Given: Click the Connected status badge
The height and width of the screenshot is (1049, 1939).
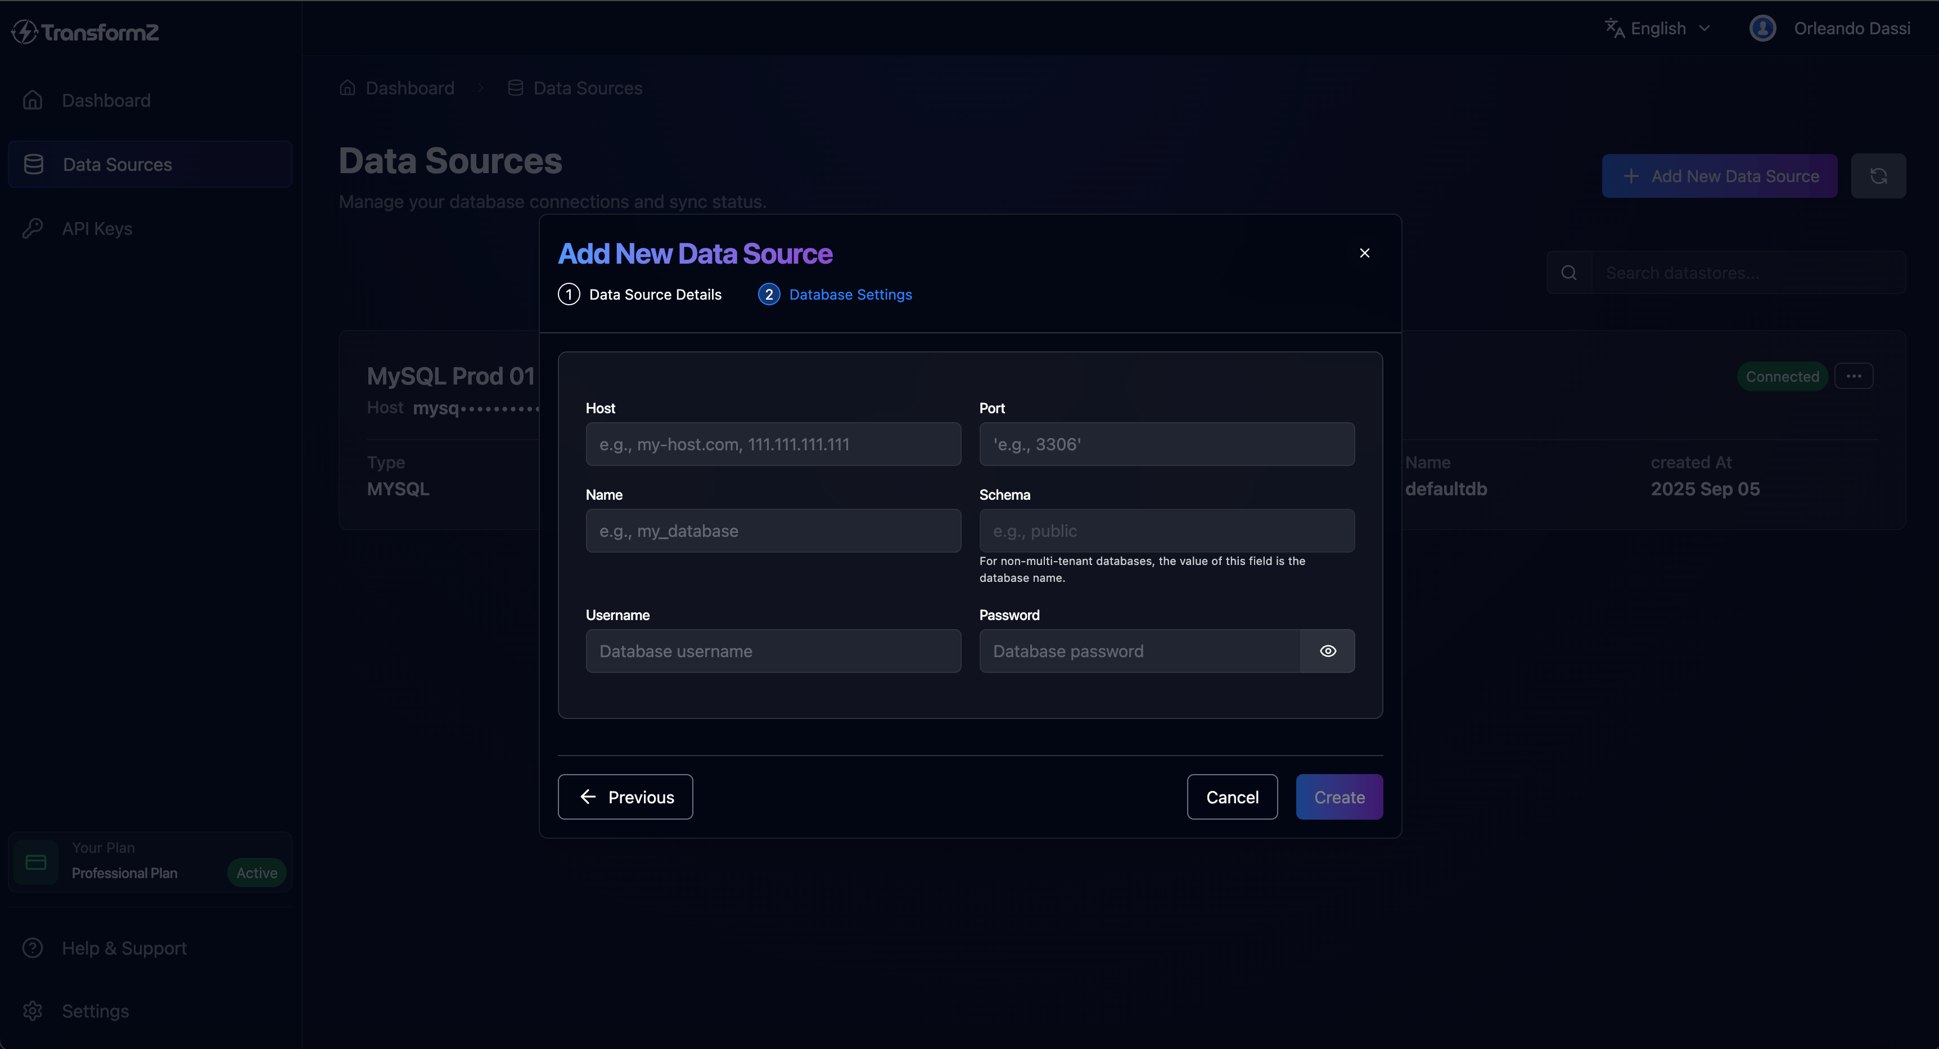Looking at the screenshot, I should point(1783,376).
